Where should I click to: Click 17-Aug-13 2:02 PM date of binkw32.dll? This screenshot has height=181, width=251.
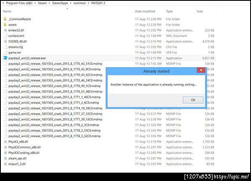click(148, 30)
